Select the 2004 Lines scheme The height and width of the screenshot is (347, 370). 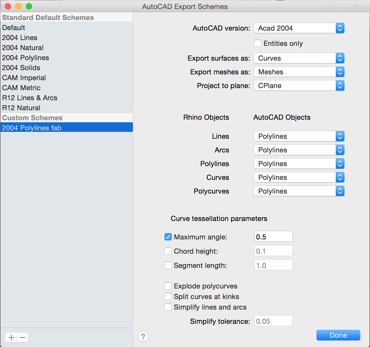(66, 37)
